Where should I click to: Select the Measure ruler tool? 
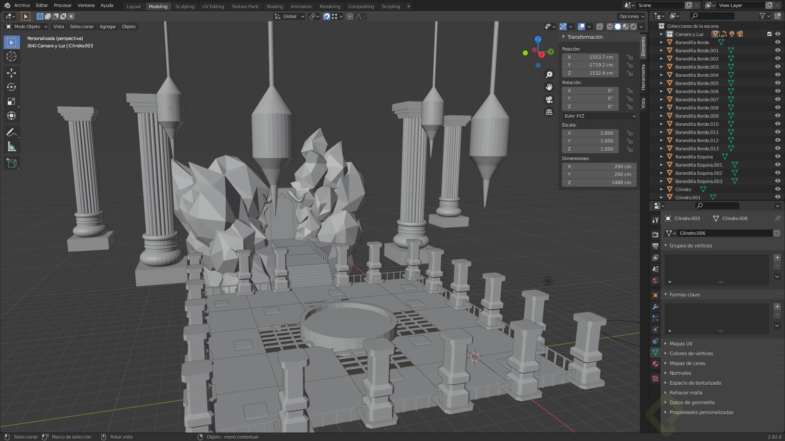[x=11, y=147]
